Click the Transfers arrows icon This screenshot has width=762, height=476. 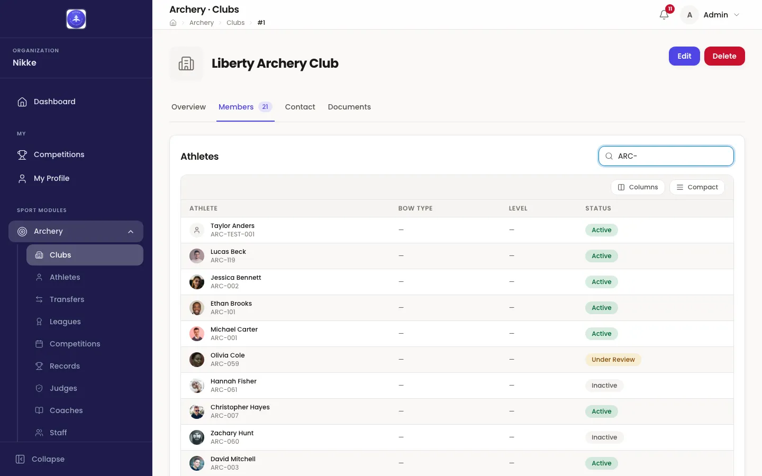39,299
